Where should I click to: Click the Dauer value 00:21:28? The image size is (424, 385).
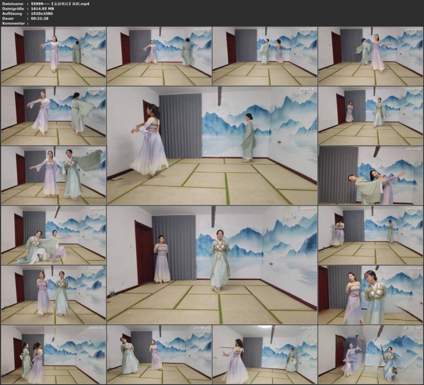point(39,18)
